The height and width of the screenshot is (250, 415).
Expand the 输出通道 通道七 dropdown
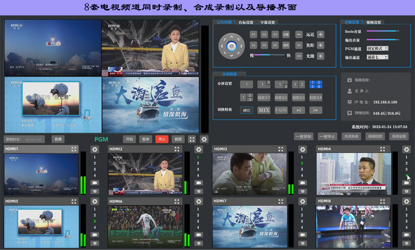pyautogui.click(x=377, y=57)
